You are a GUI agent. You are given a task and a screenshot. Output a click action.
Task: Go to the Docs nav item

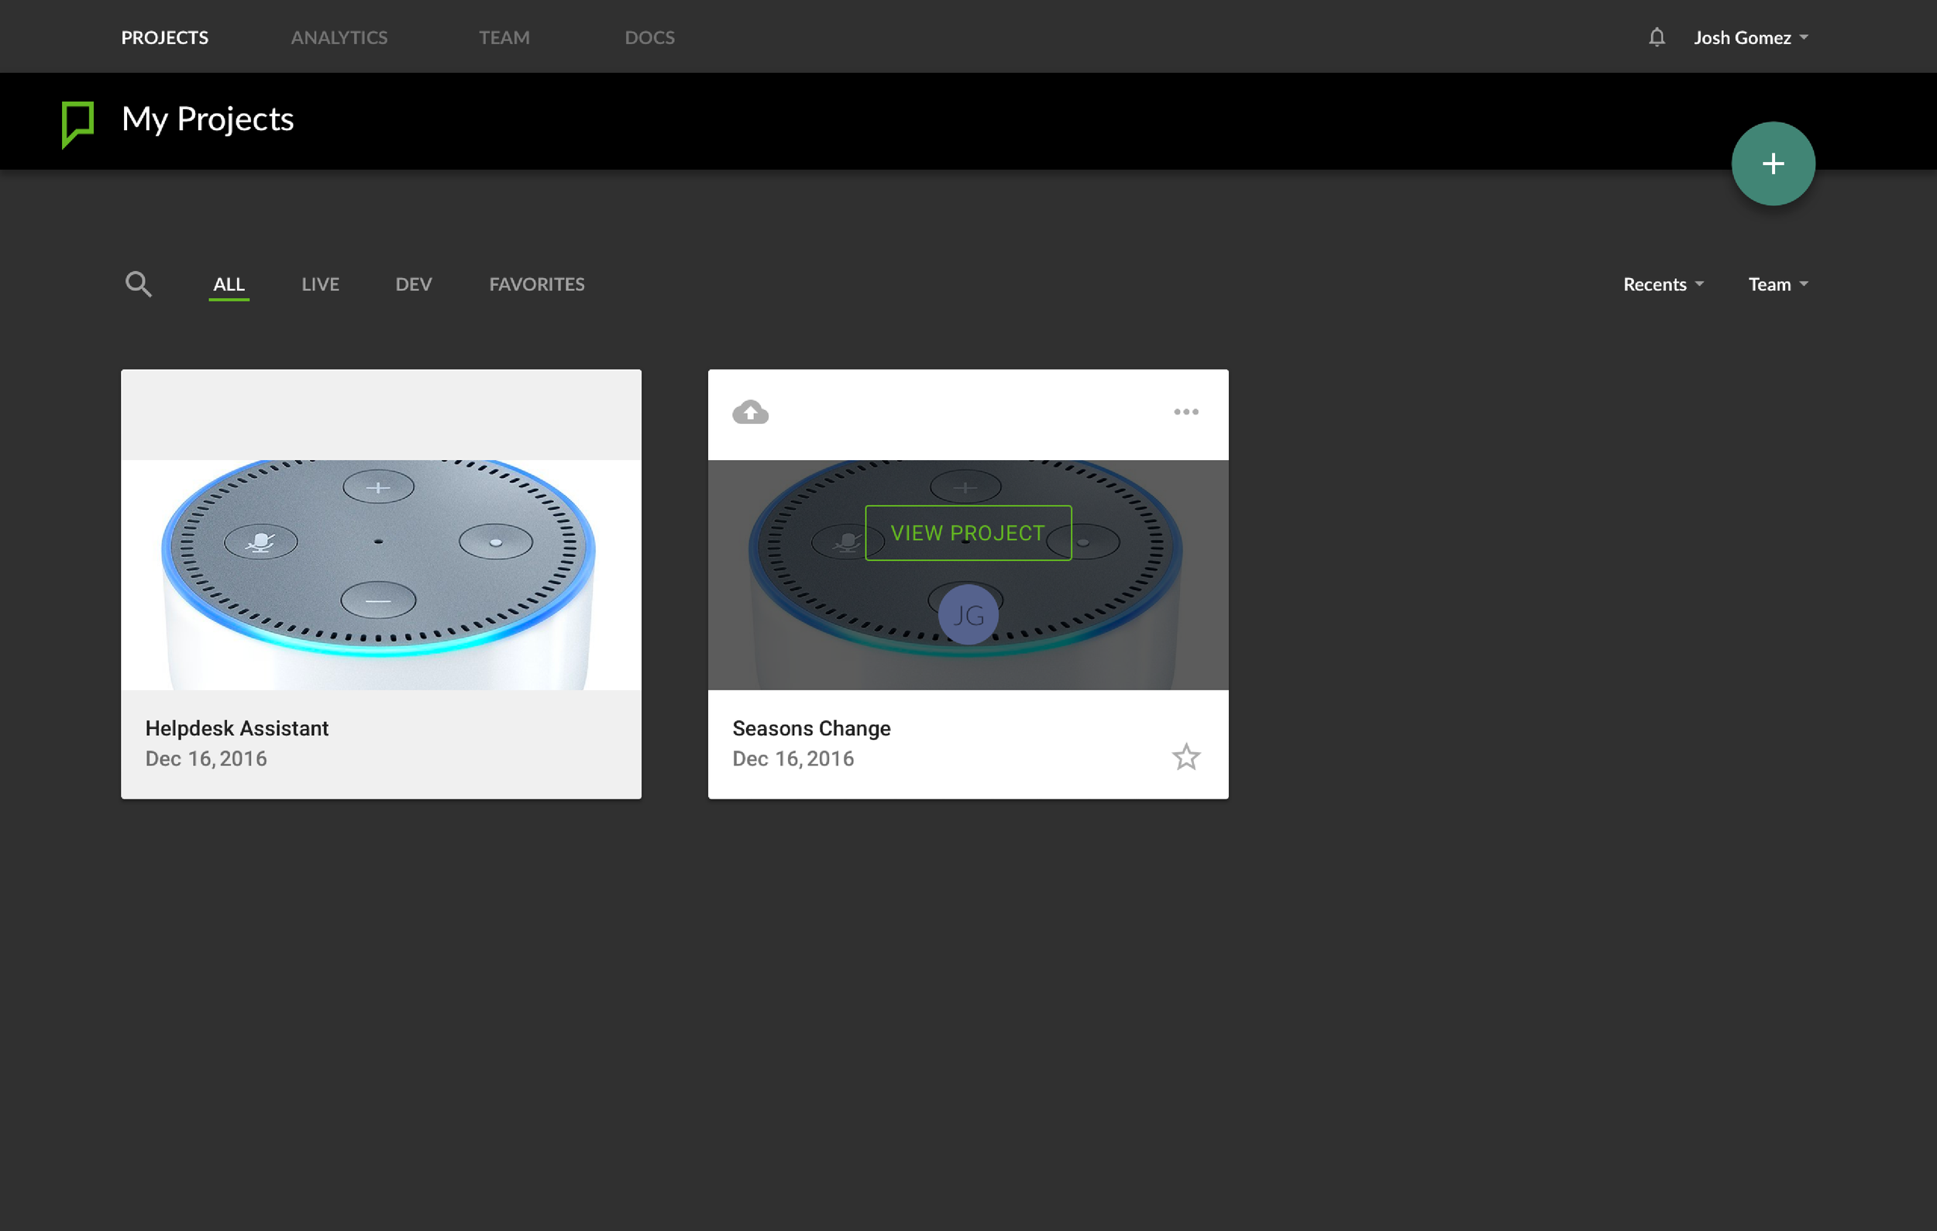point(649,38)
